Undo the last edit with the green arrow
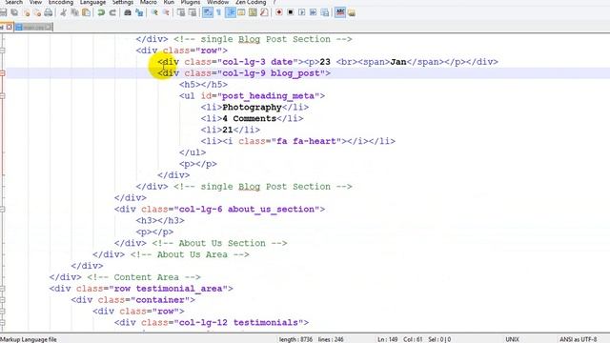Image resolution: width=610 pixels, height=343 pixels. [x=101, y=12]
